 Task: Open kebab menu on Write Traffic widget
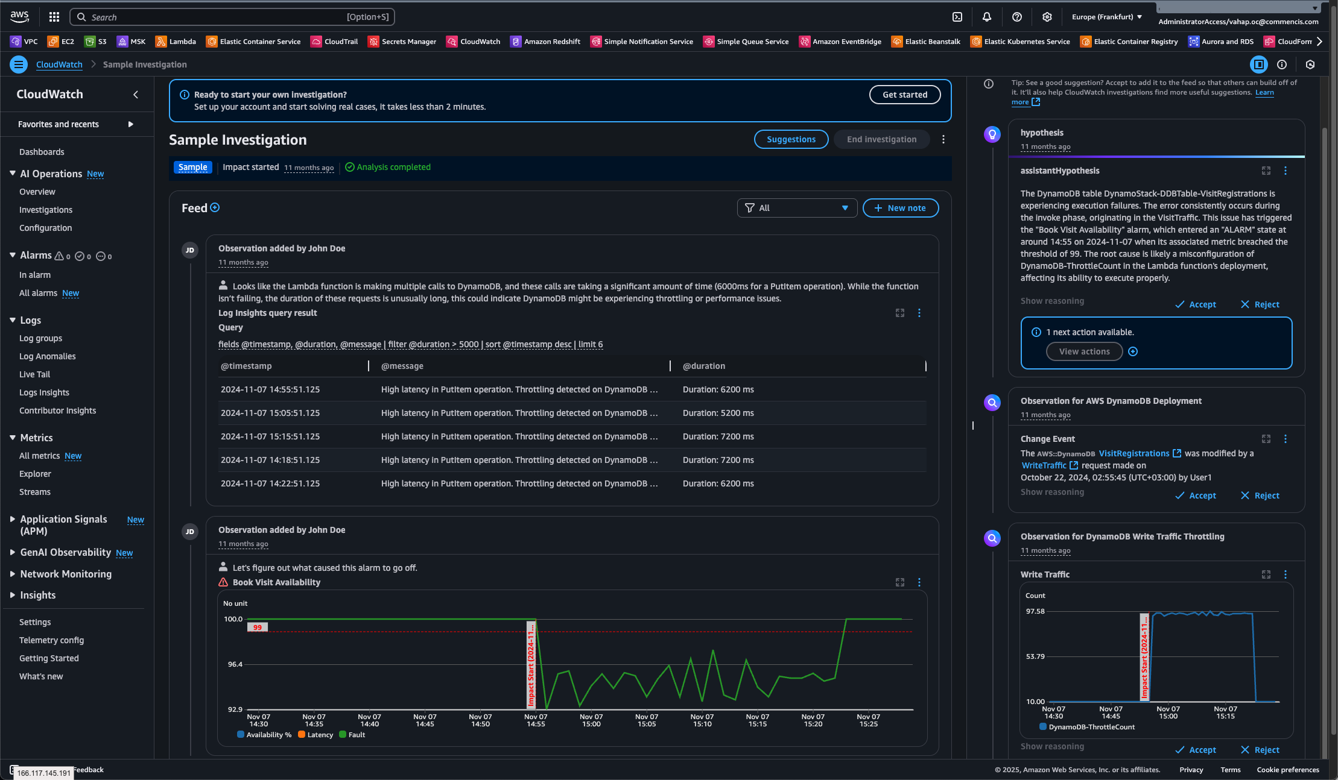coord(1286,574)
